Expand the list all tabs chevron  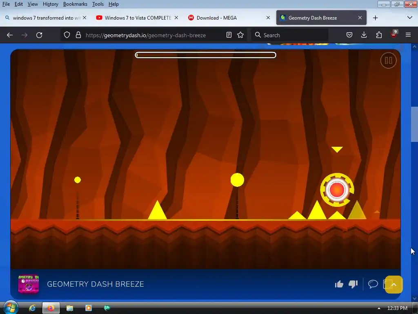[x=410, y=18]
